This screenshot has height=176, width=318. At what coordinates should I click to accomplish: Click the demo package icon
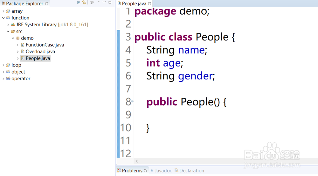pos(18,38)
